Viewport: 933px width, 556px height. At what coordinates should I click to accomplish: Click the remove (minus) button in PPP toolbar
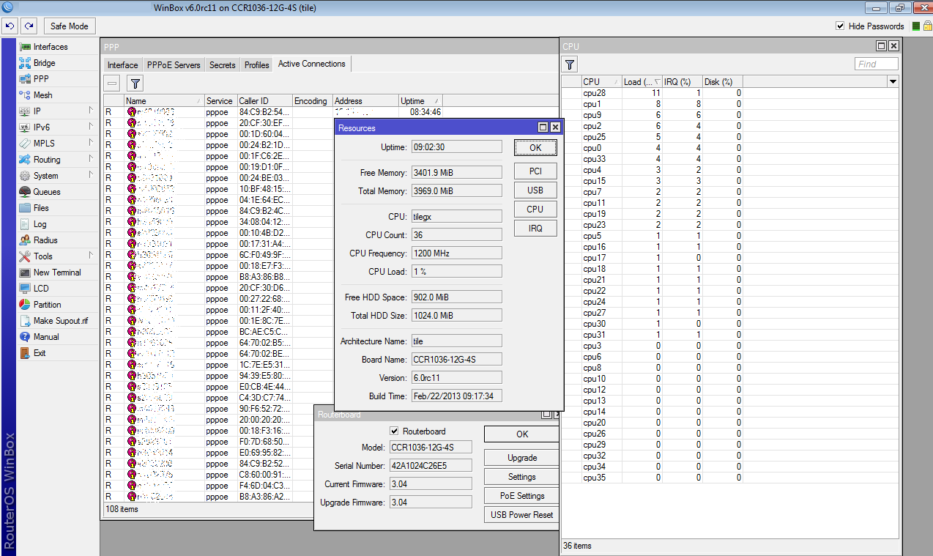112,84
